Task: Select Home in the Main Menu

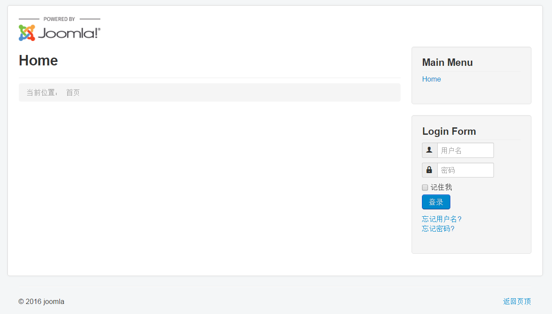Action: (x=432, y=79)
